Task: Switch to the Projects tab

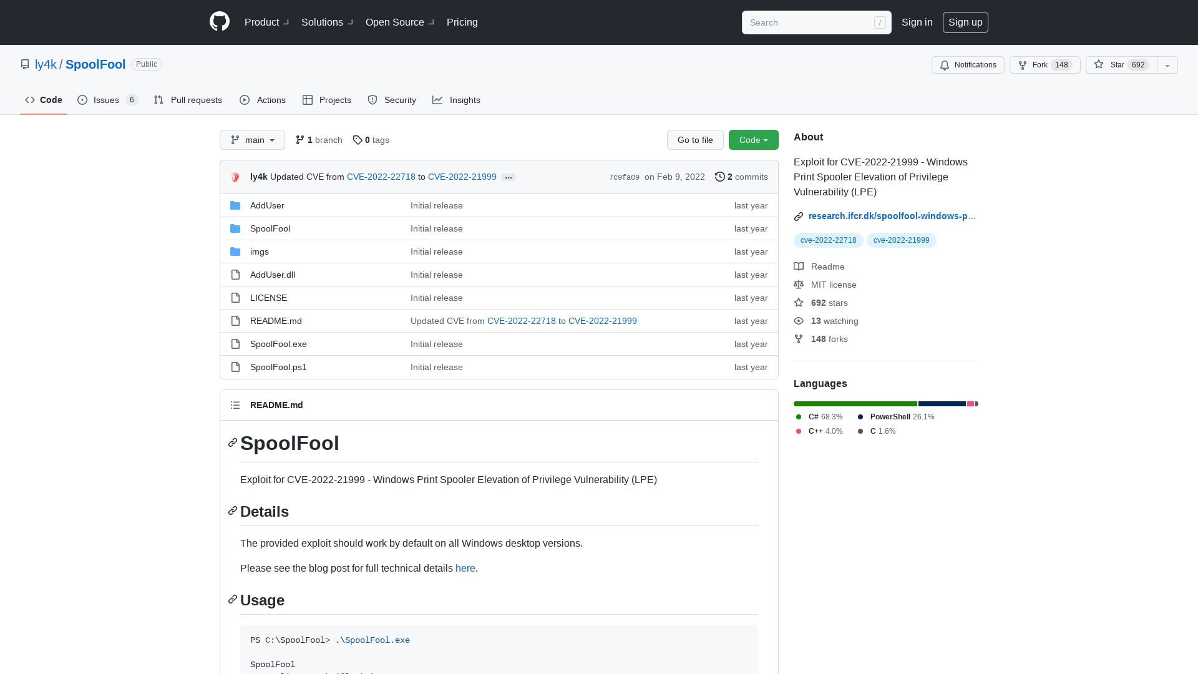Action: pyautogui.click(x=327, y=100)
